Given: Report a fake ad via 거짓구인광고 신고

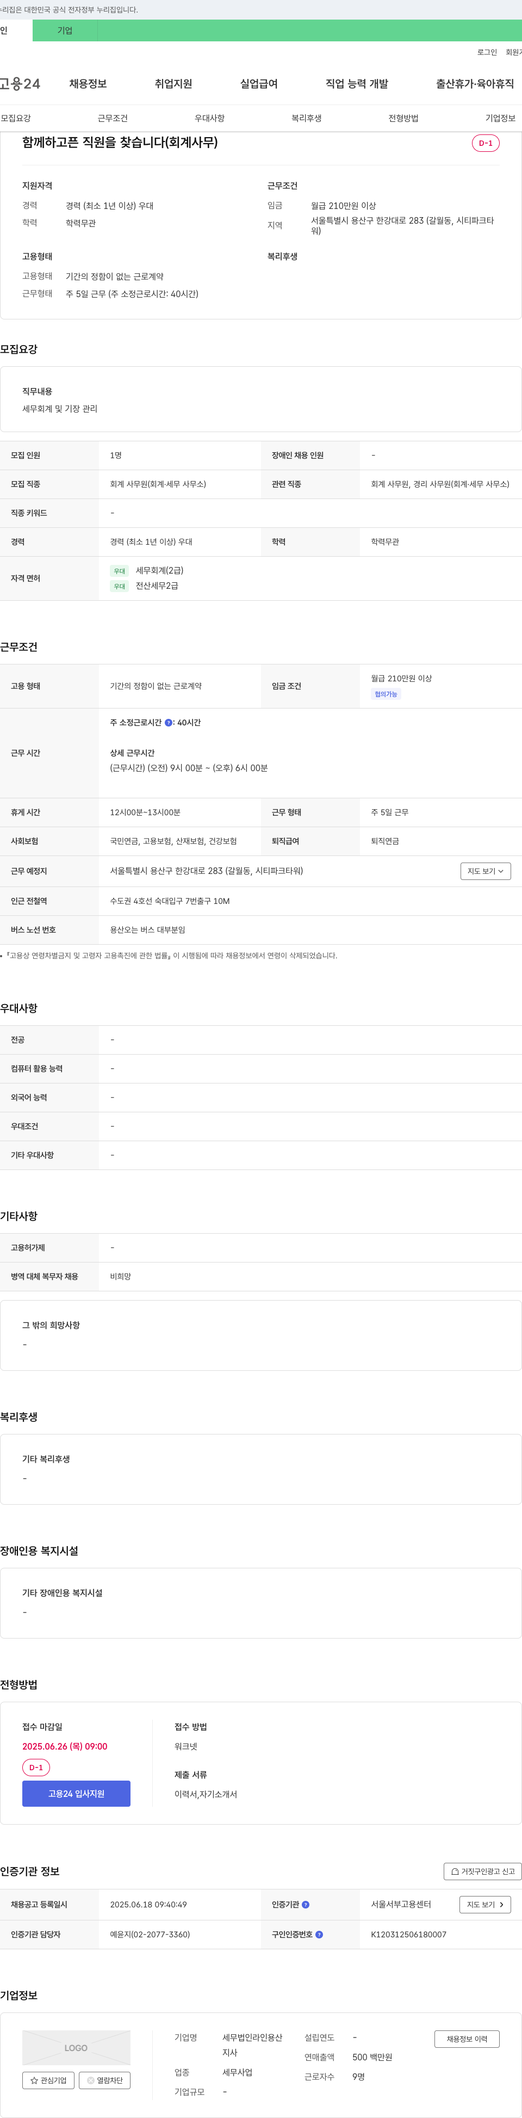Looking at the screenshot, I should [482, 1871].
